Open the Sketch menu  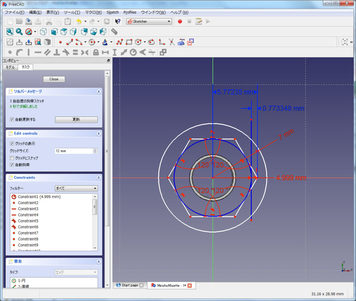tap(113, 12)
